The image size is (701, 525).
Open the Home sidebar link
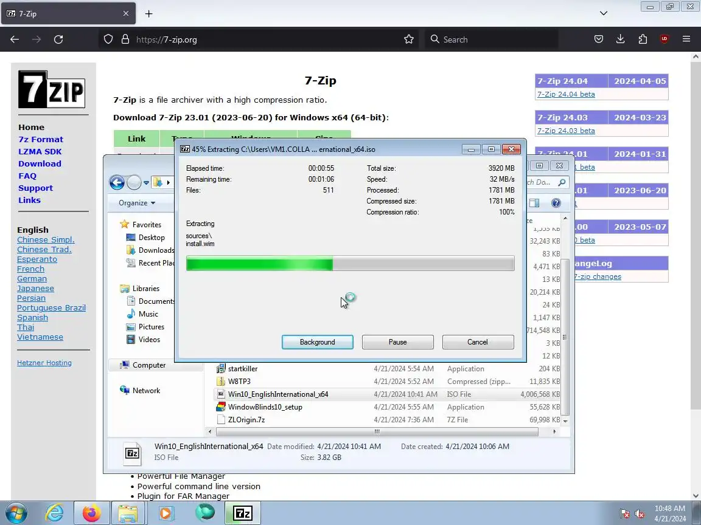point(31,127)
